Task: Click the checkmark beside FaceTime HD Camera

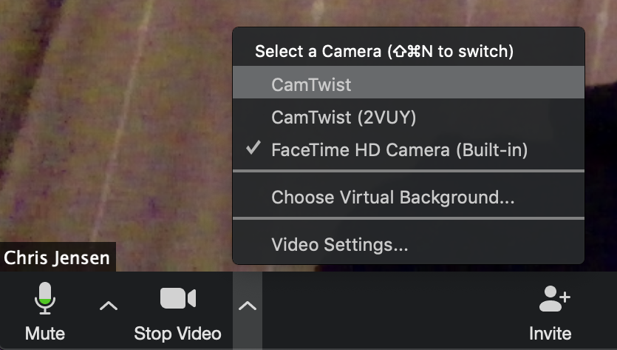Action: click(253, 148)
